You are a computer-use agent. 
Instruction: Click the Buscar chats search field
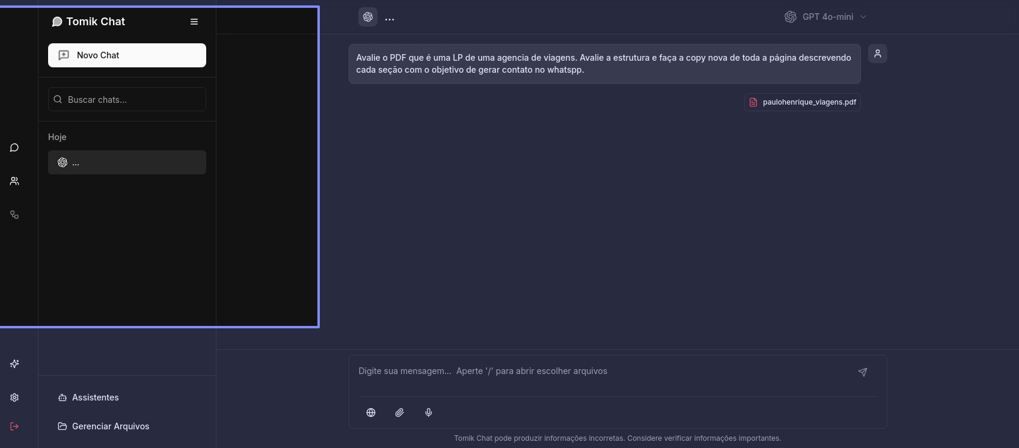[127, 100]
